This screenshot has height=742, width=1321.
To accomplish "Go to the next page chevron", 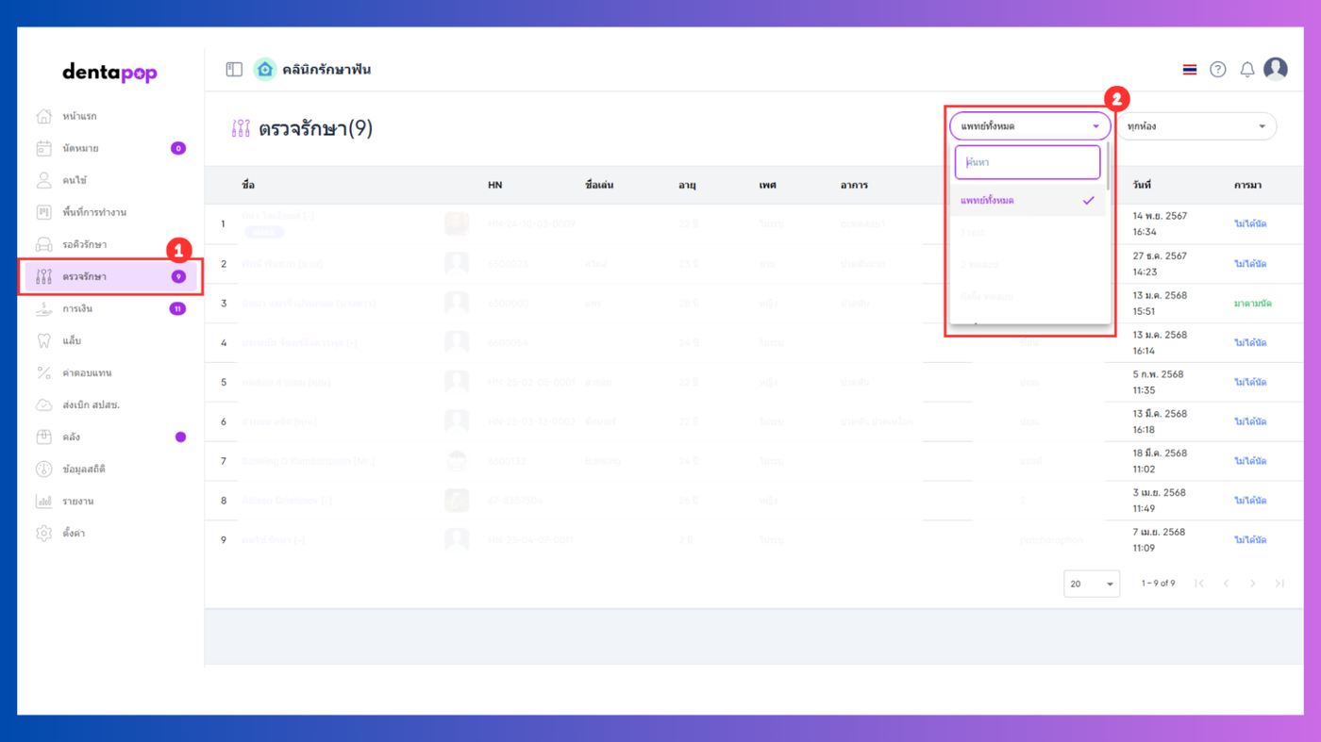I will point(1253,584).
